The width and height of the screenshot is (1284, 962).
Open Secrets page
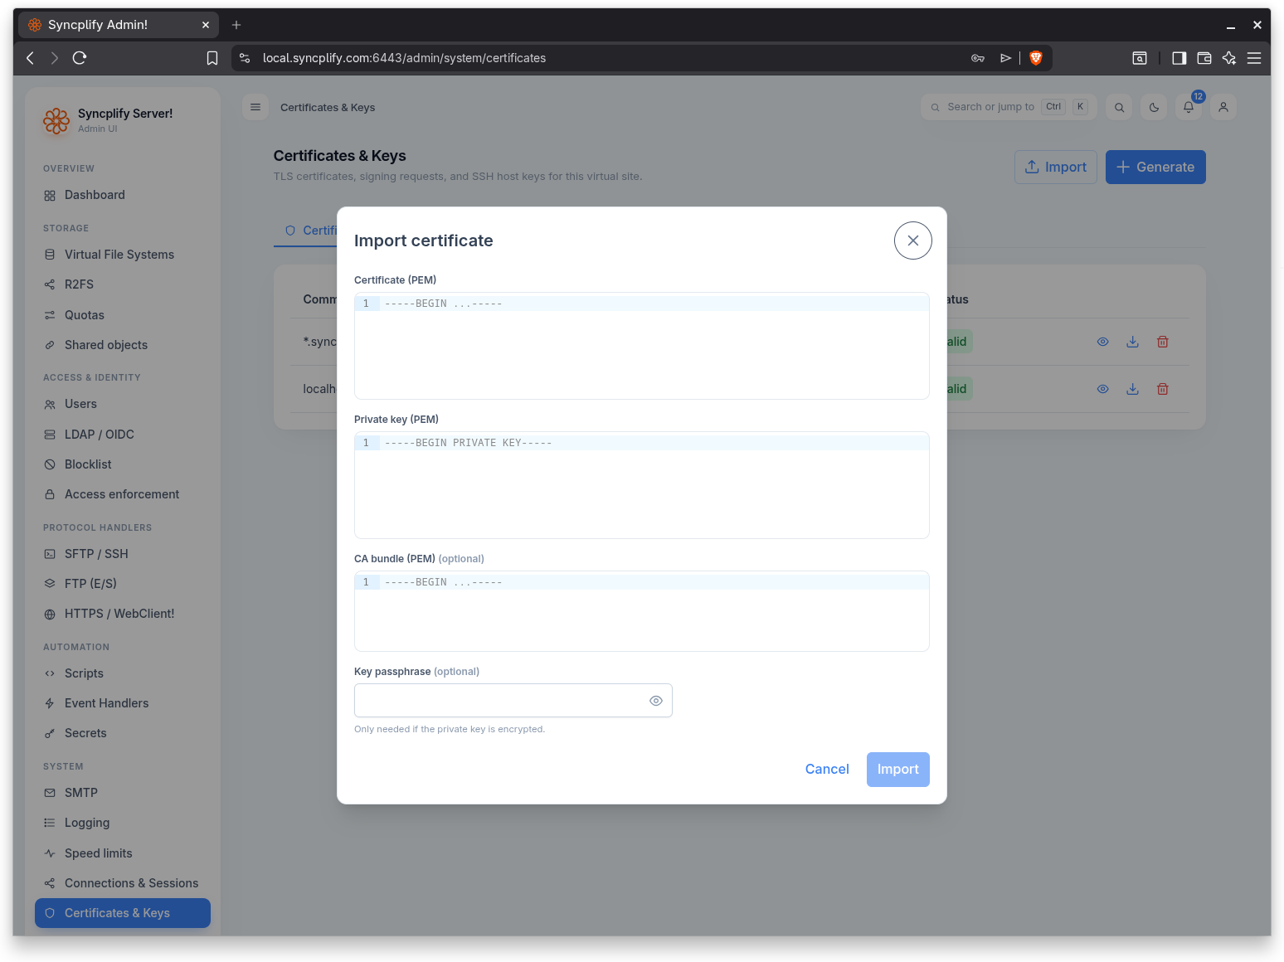pos(123,733)
